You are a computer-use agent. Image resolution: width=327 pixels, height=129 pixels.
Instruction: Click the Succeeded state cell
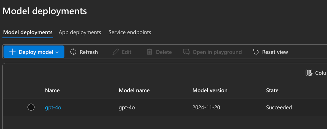[x=279, y=107]
